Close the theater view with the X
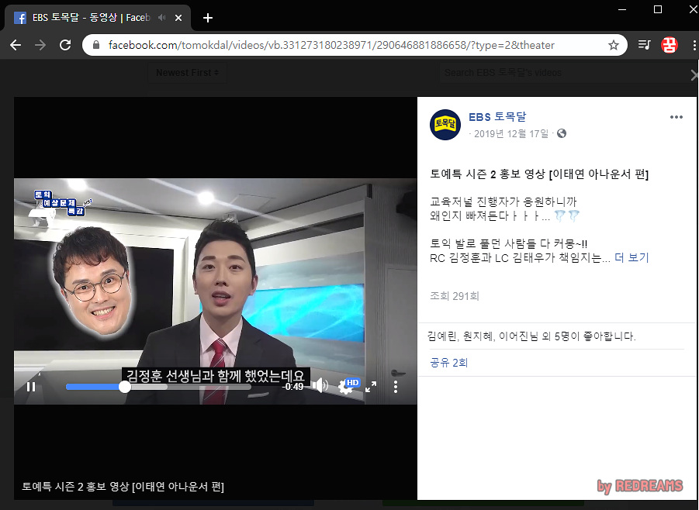 [x=694, y=75]
